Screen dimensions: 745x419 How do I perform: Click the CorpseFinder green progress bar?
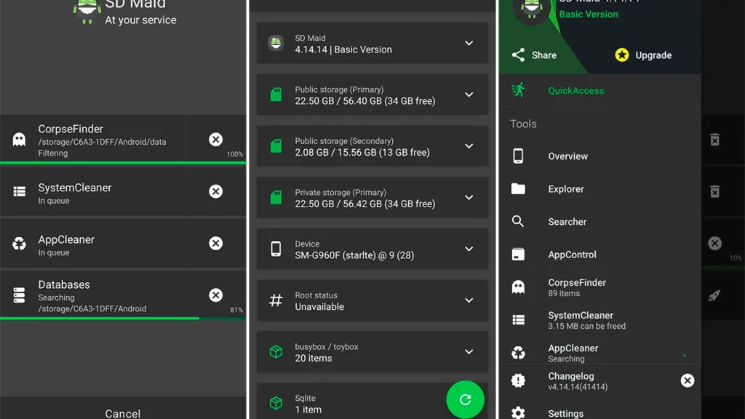pyautogui.click(x=123, y=163)
